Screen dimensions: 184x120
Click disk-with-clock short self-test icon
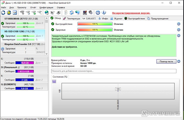pyautogui.click(x=28, y=13)
